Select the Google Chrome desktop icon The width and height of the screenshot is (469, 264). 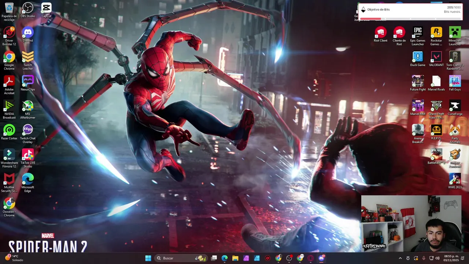9,60
